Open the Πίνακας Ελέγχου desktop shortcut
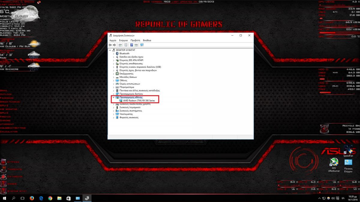This screenshot has width=360, height=202. point(348,166)
